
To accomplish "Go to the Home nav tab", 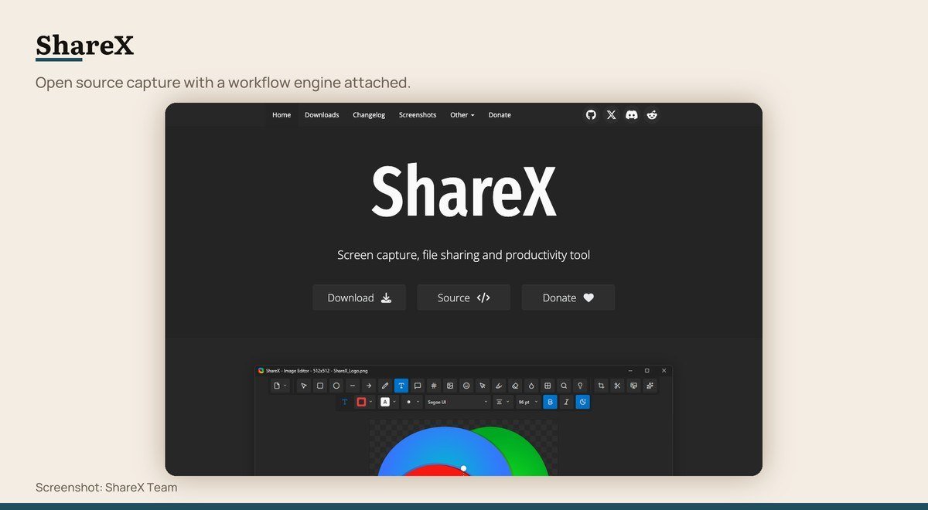I will [x=281, y=114].
